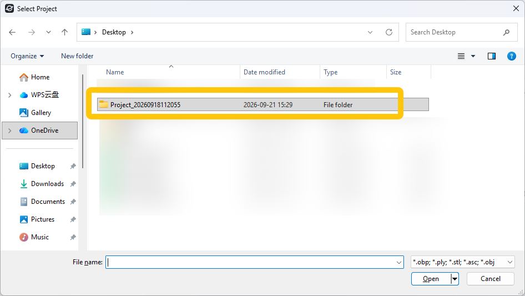Select the Project_20260918112055 folder

pyautogui.click(x=263, y=104)
